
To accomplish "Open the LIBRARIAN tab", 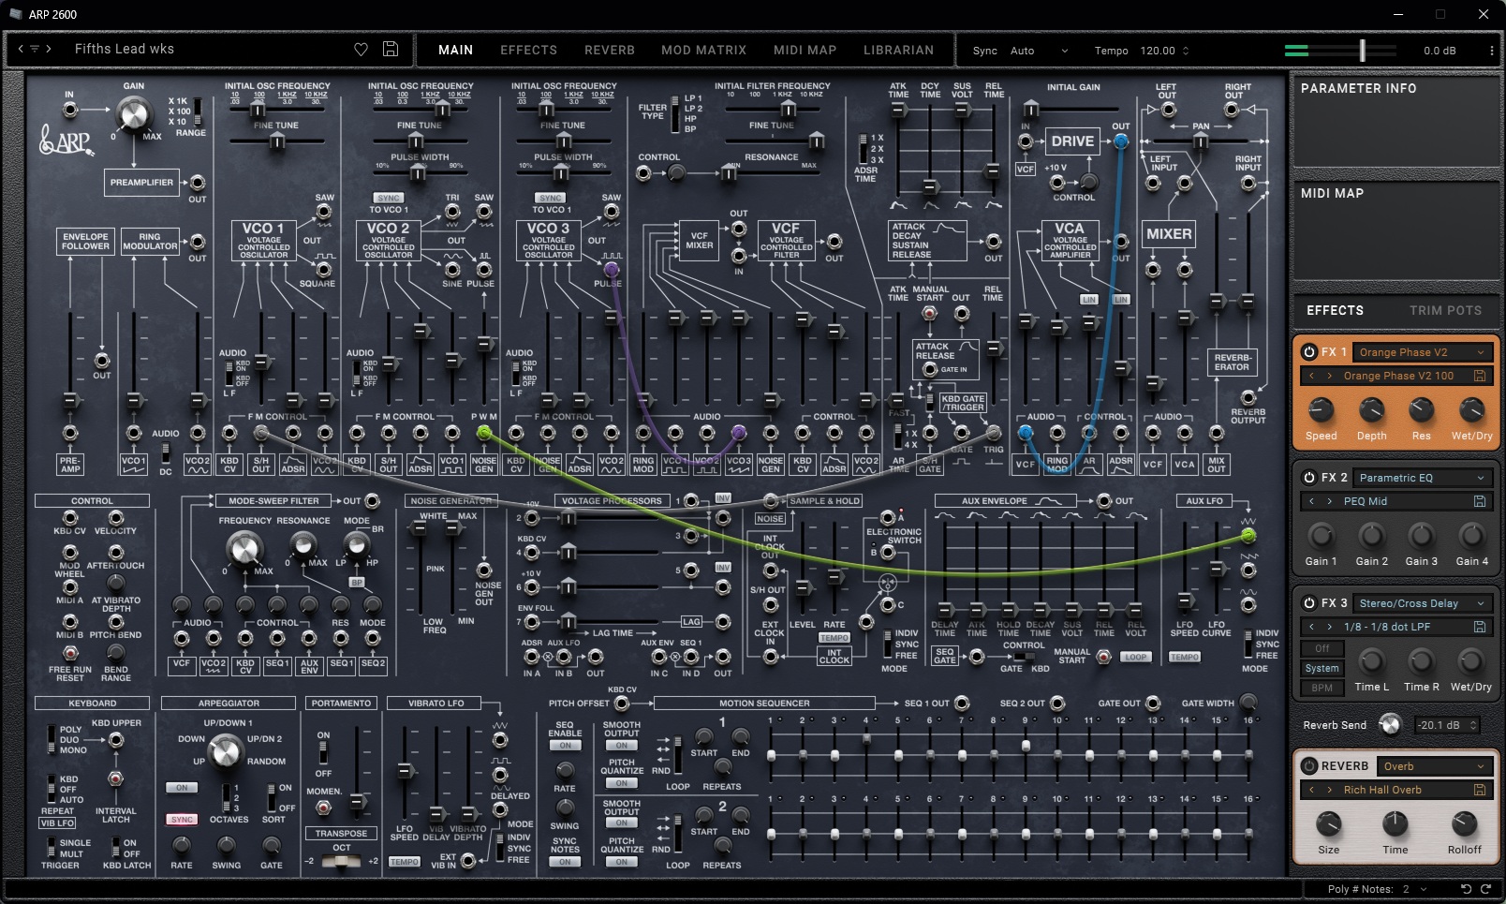I will [x=898, y=50].
